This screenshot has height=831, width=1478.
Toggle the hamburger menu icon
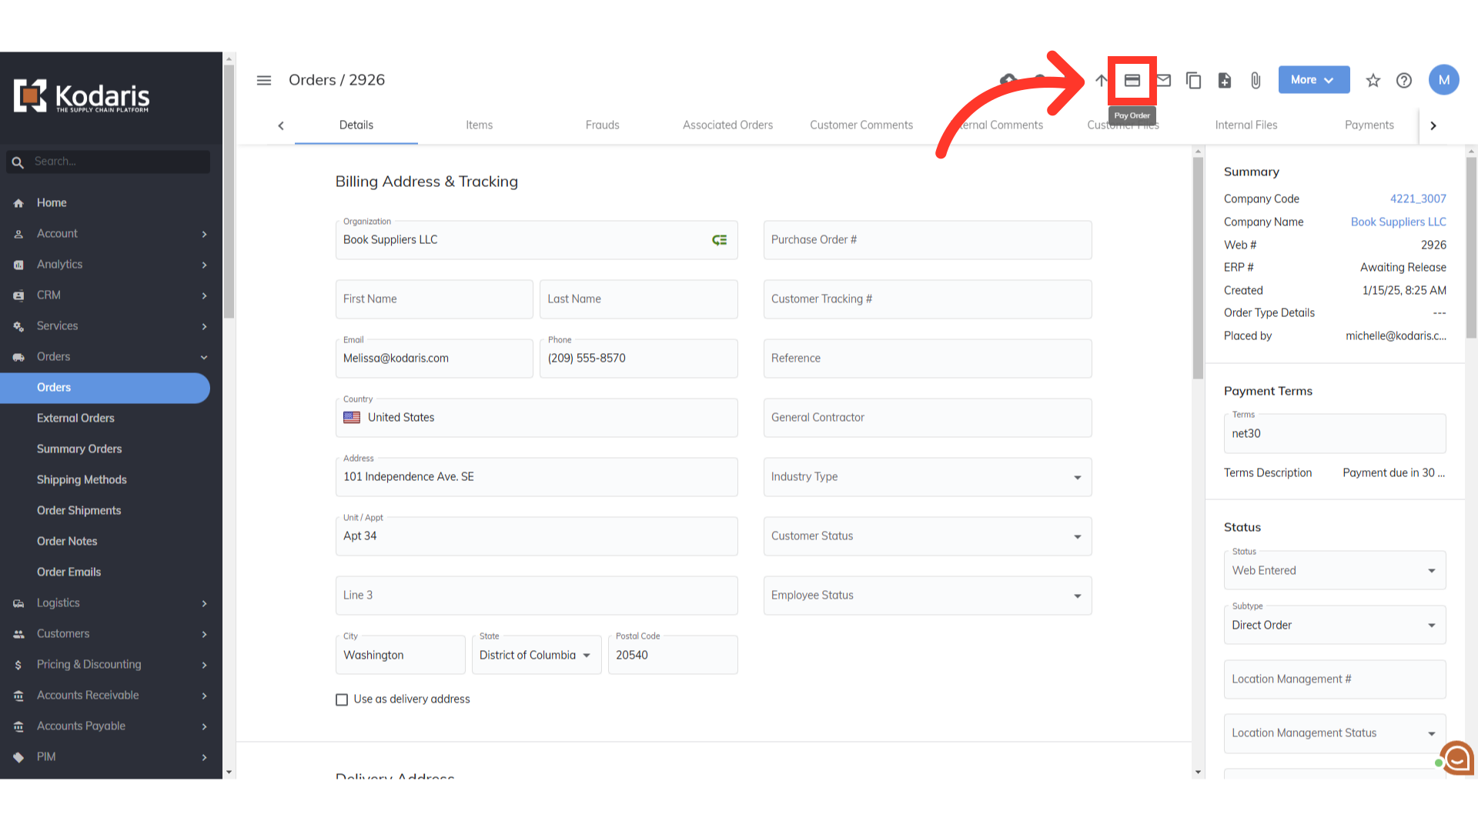[264, 80]
